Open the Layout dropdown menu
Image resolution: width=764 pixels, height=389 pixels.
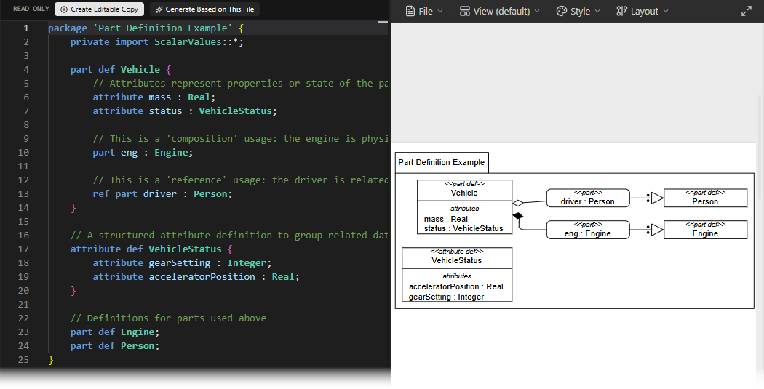[x=642, y=11]
